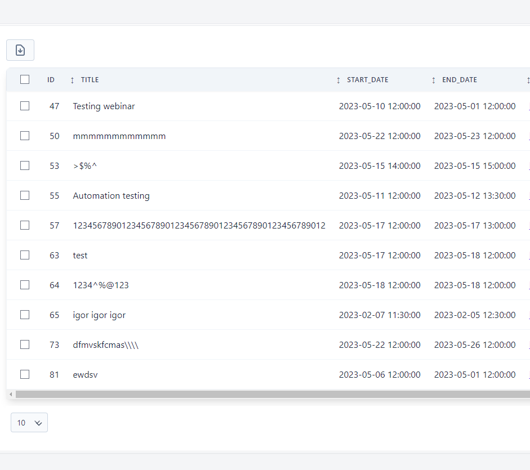The image size is (530, 470).
Task: Check the box for row ID 57
Action: pos(25,225)
